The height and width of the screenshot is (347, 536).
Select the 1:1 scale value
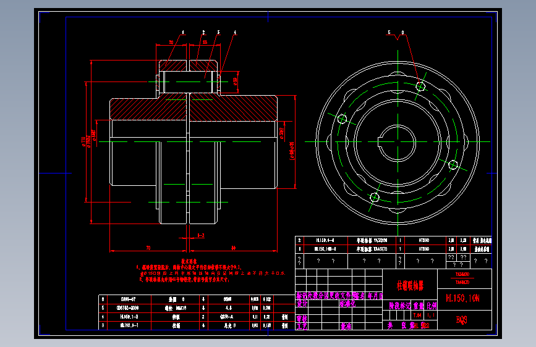(x=431, y=316)
